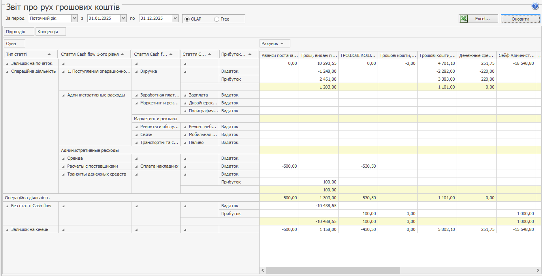Click sort arrow on Прибуток column header
The width and height of the screenshot is (542, 276).
click(x=249, y=54)
